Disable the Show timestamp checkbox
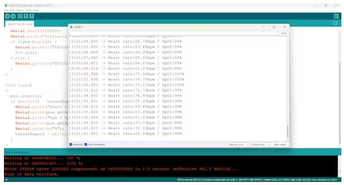The height and width of the screenshot is (185, 344). click(x=86, y=144)
